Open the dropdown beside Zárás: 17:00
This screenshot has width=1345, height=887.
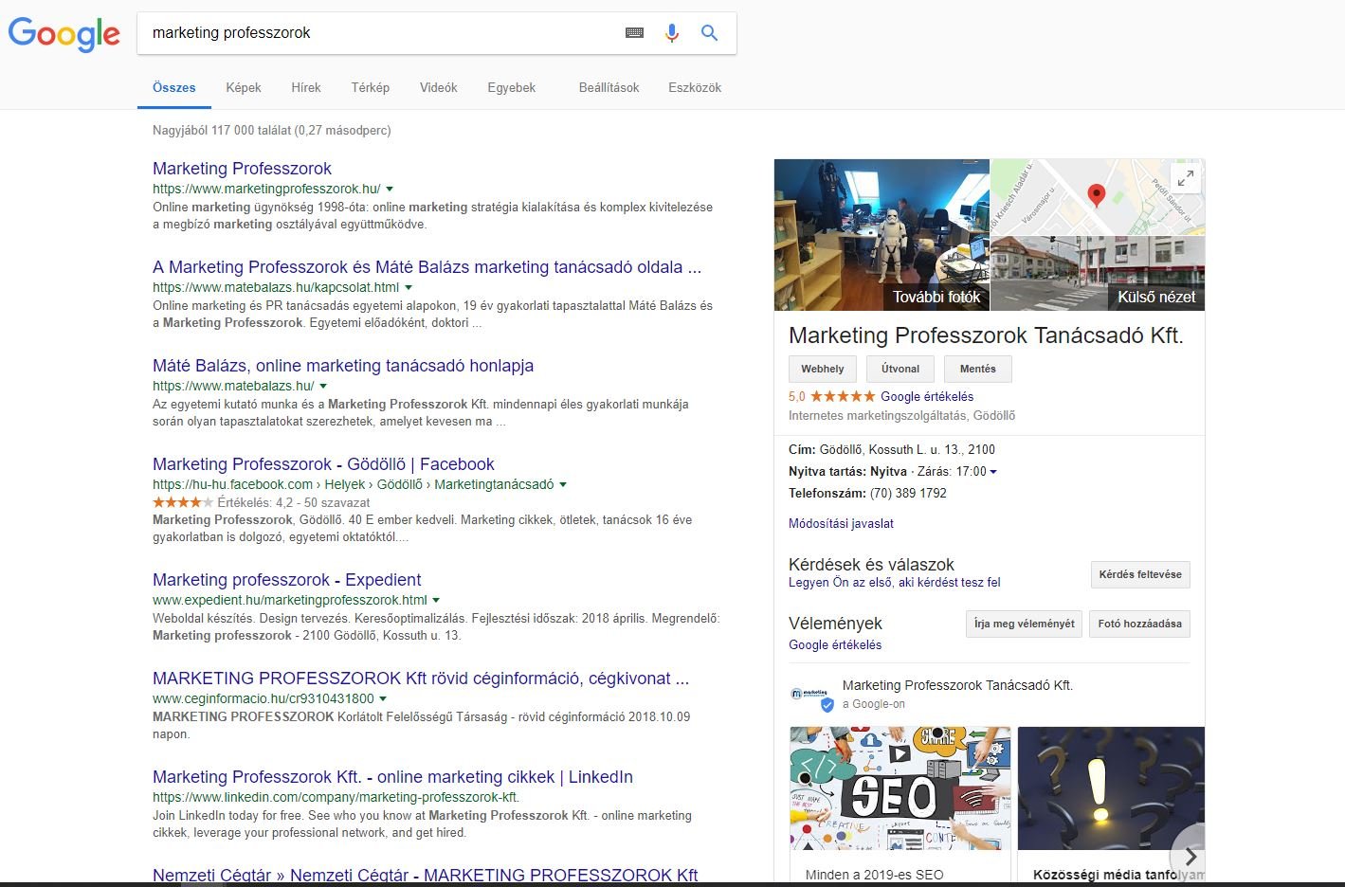[992, 471]
